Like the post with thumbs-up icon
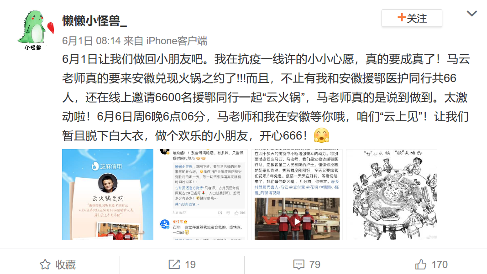This screenshot has height=274, width=487. pos(421,264)
